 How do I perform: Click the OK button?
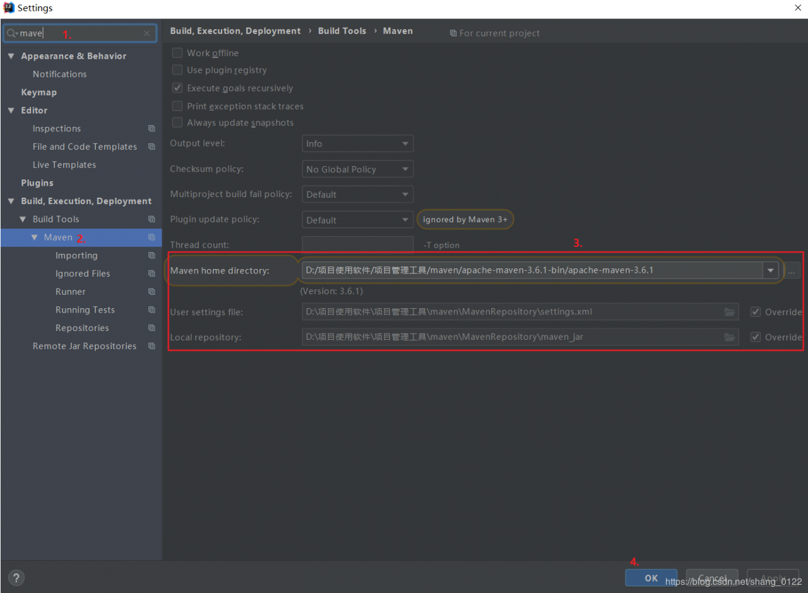tap(651, 578)
